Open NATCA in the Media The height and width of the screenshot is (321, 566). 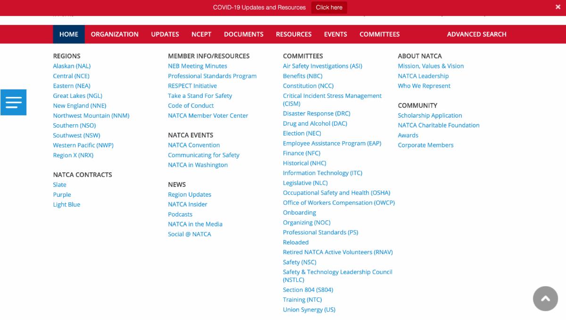195,224
